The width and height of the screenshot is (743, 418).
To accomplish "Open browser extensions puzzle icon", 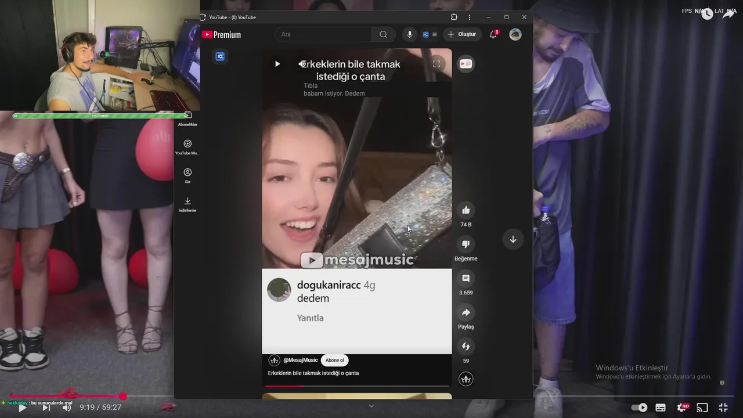I will click(x=454, y=17).
